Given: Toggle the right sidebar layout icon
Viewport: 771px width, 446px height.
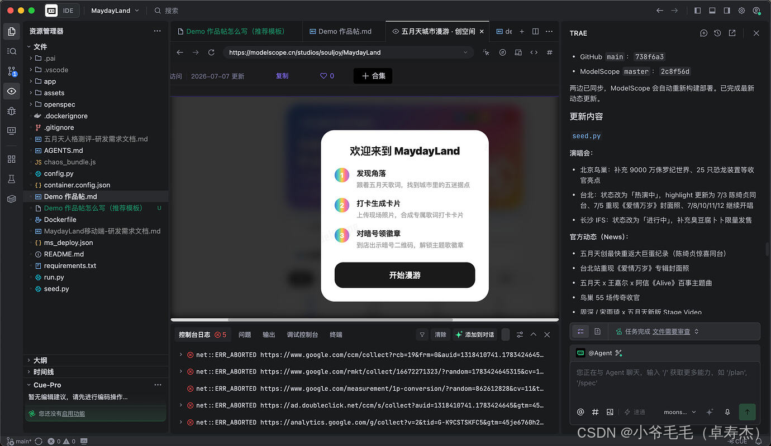Looking at the screenshot, I should [727, 11].
